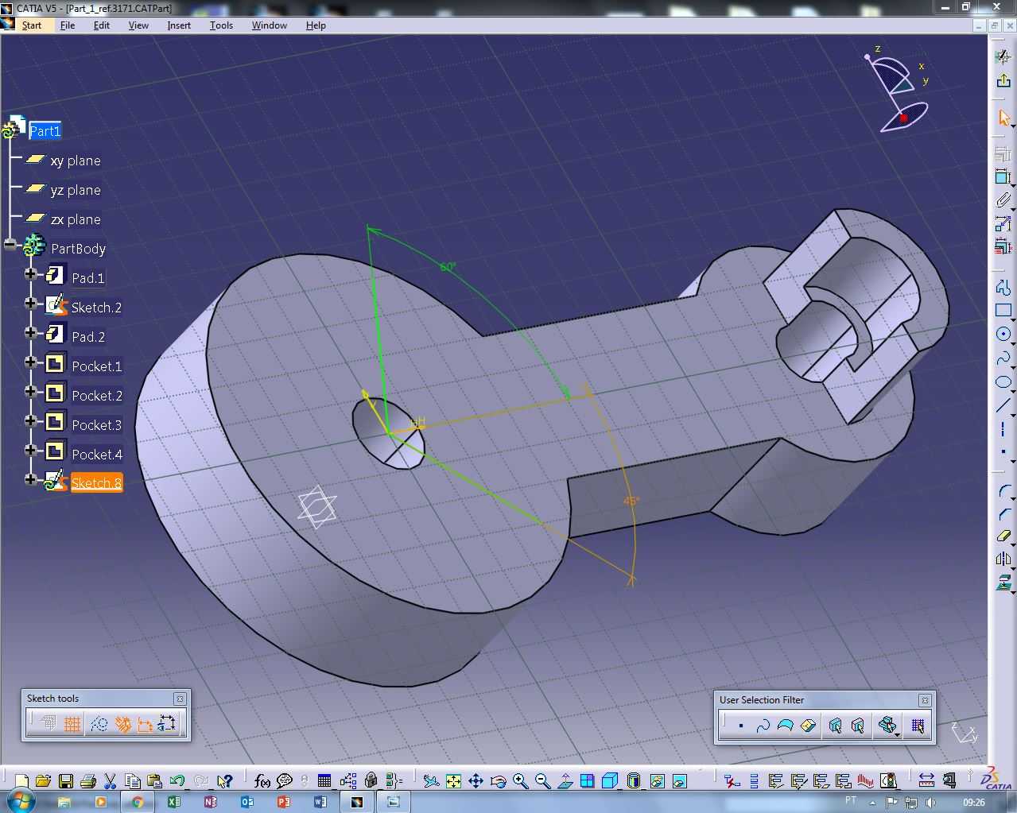The image size is (1017, 813).
Task: Click the Open file folder icon
Action: pos(43,781)
